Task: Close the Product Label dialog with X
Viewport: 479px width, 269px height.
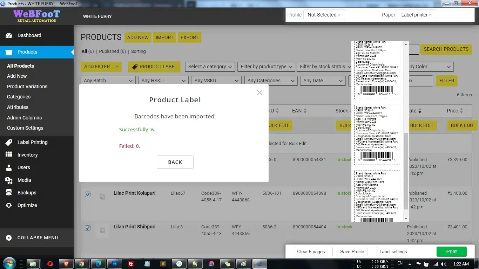Action: (259, 92)
